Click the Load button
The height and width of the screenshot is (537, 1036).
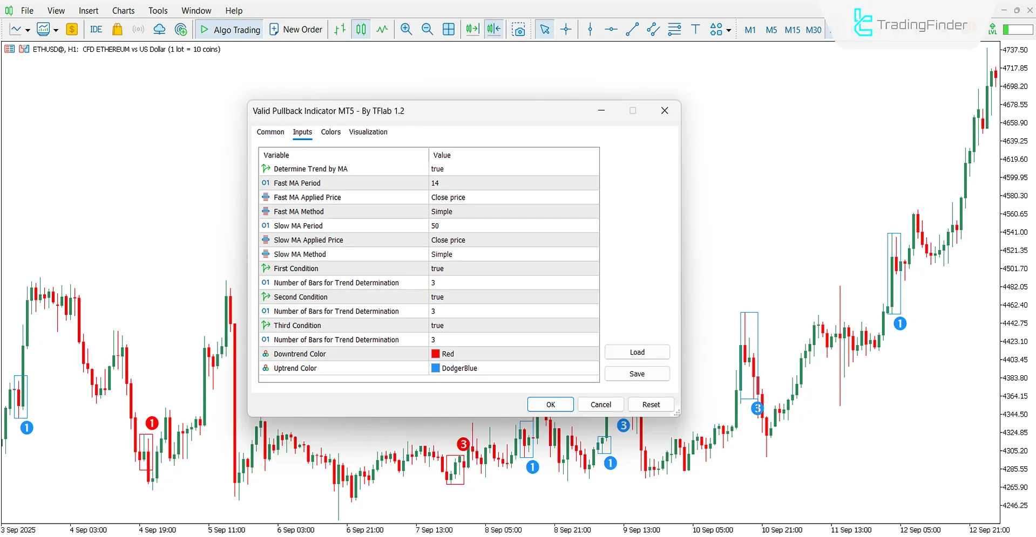pos(637,352)
